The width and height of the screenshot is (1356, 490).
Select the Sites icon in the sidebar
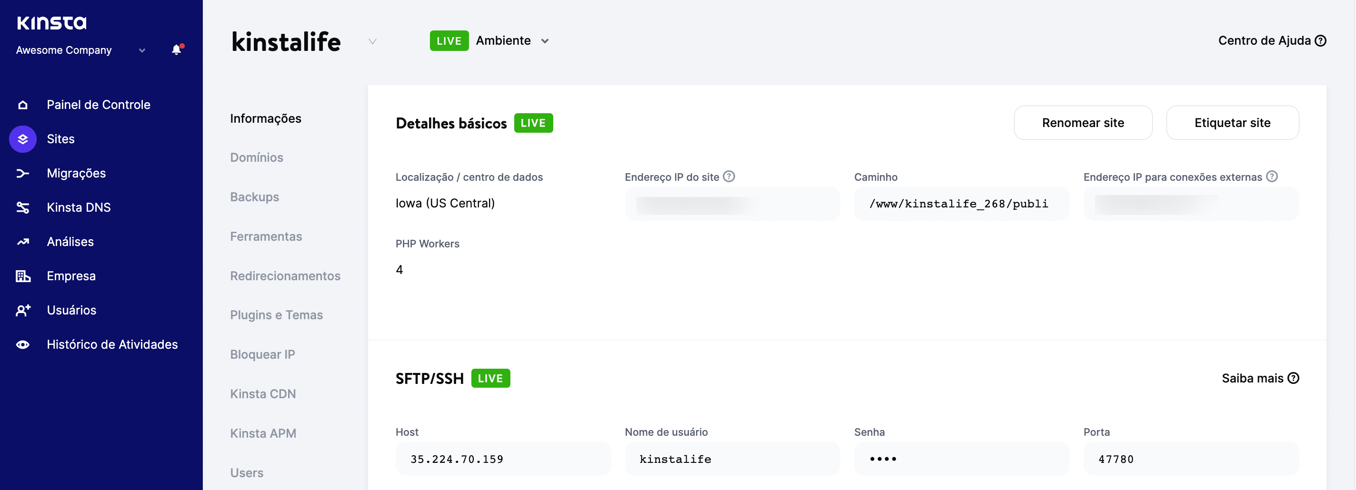click(23, 139)
